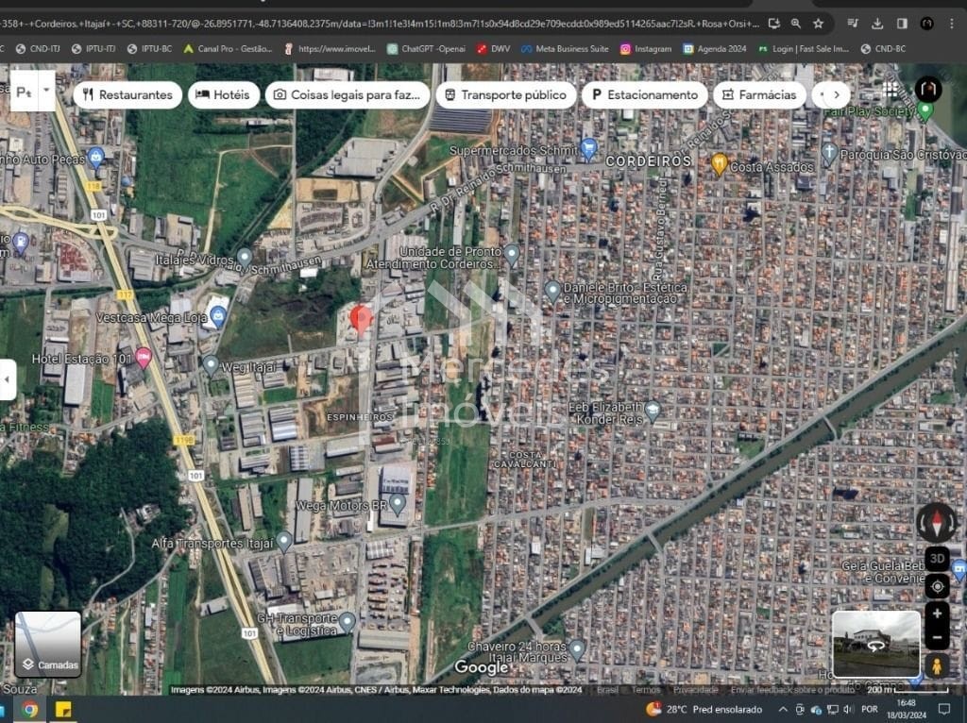
Task: Click the Hotéis category chip
Action: 223,95
